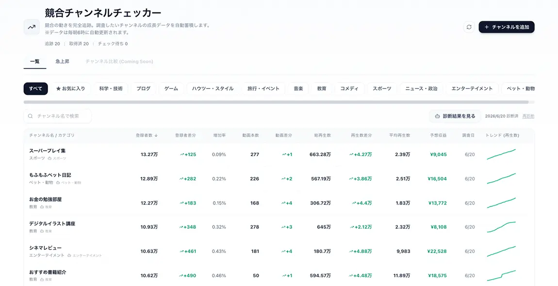Select the すべて category filter

[35, 89]
